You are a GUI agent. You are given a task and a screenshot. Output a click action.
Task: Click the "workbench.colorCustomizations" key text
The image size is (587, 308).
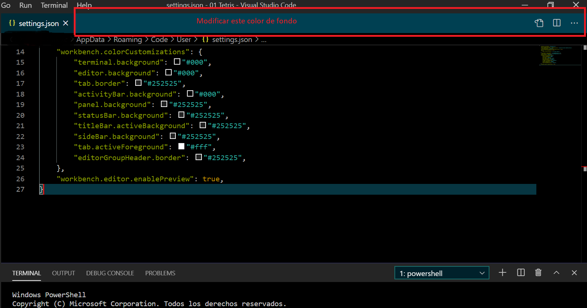coord(123,52)
